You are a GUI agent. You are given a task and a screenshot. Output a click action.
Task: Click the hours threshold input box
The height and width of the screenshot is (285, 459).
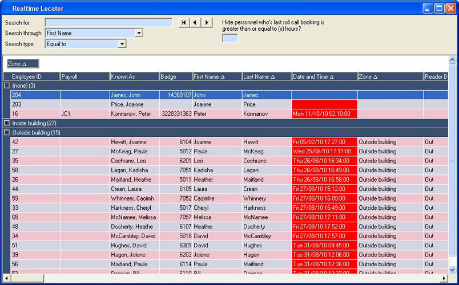(230, 39)
